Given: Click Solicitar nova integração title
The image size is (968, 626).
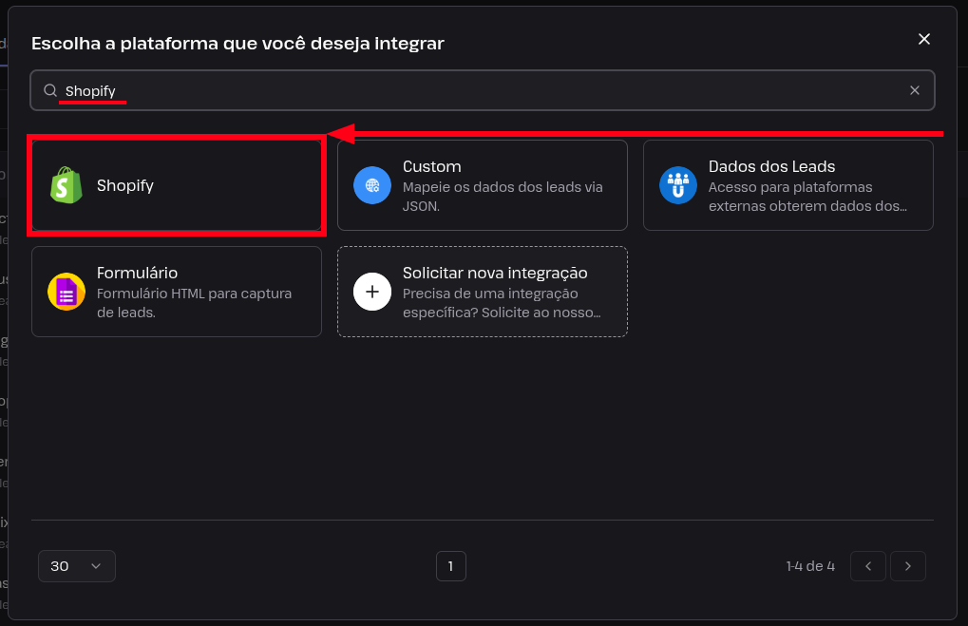Looking at the screenshot, I should coord(495,273).
